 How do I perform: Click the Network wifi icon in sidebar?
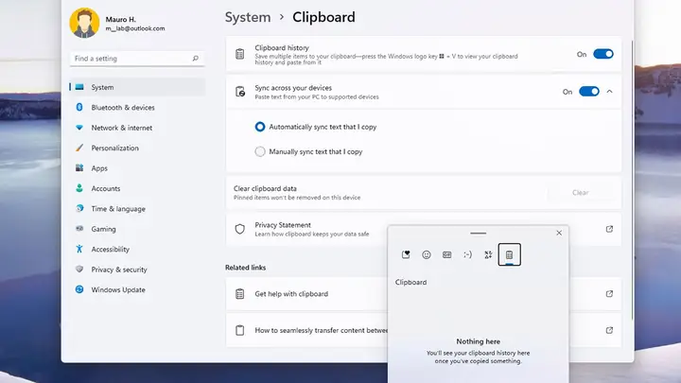(x=79, y=128)
